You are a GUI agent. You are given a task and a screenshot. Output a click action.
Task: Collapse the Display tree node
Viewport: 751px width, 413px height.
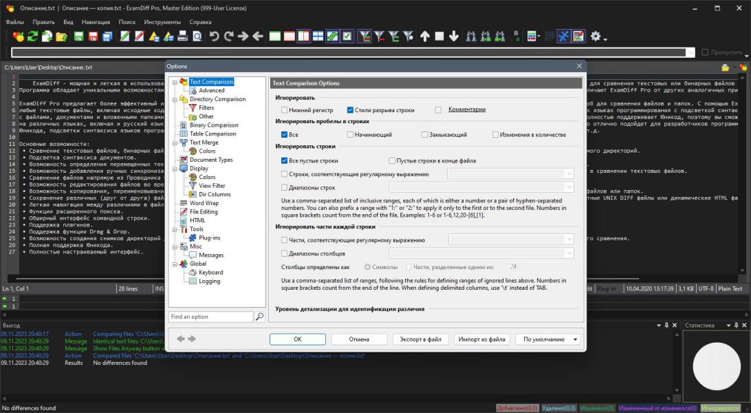pyautogui.click(x=175, y=169)
